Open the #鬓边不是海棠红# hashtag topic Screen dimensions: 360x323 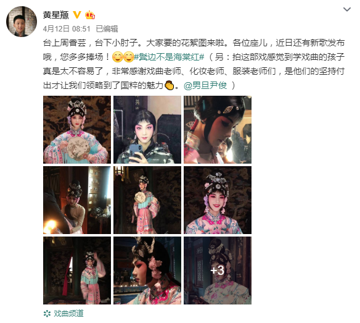pyautogui.click(x=169, y=57)
